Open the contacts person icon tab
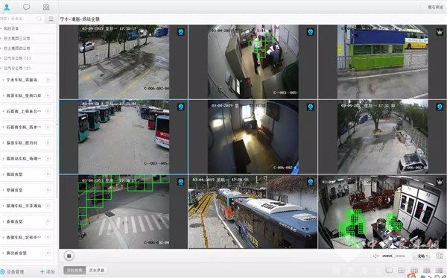 click(x=7, y=7)
